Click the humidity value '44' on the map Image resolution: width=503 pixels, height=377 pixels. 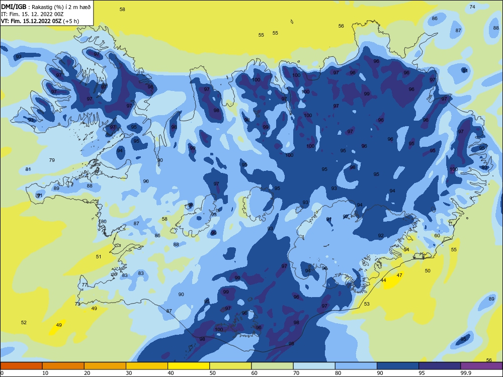[383, 280]
